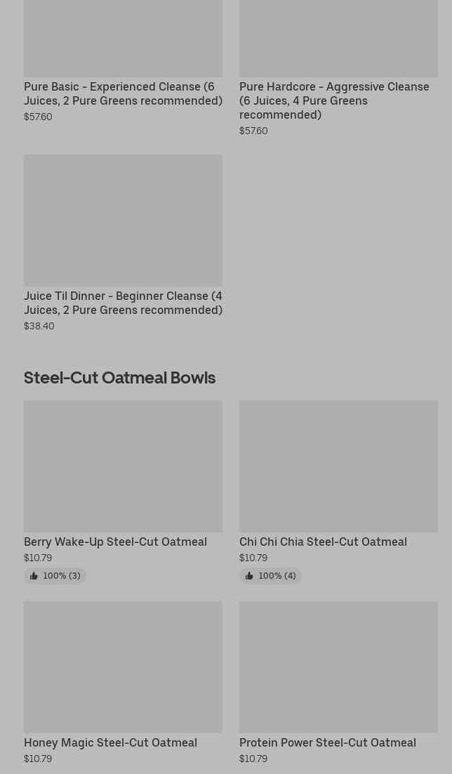
Task: Open Pure Hardcore - Aggressive Cleanse title
Action: pos(334,100)
